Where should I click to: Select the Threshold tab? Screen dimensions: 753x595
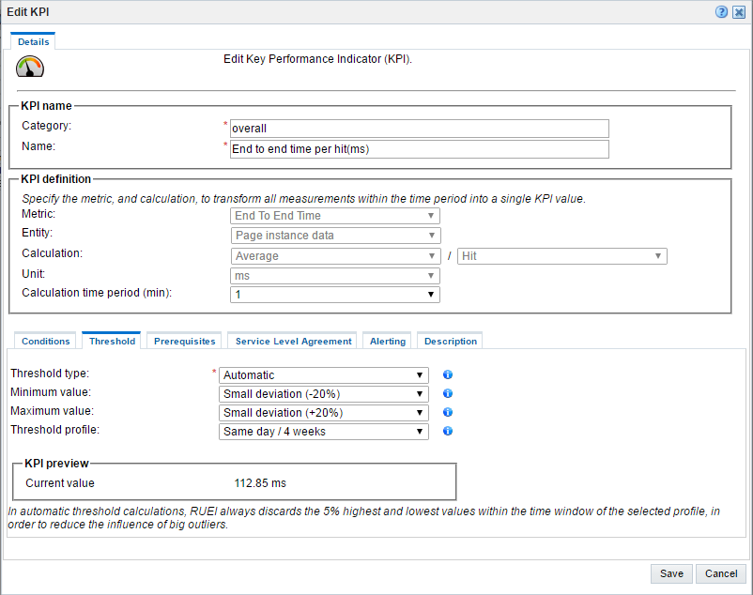[x=112, y=342]
